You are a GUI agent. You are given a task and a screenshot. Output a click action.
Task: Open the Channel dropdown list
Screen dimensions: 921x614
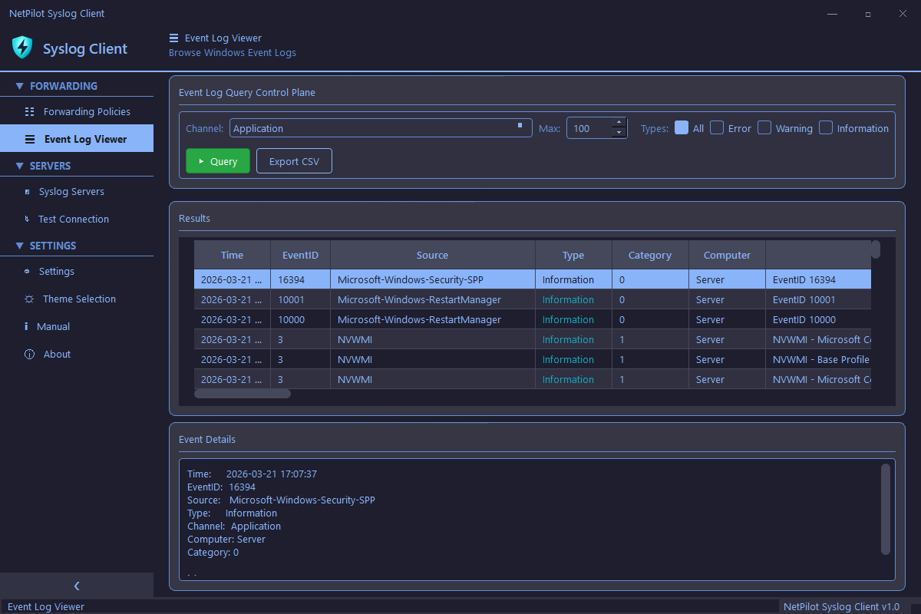click(x=521, y=127)
